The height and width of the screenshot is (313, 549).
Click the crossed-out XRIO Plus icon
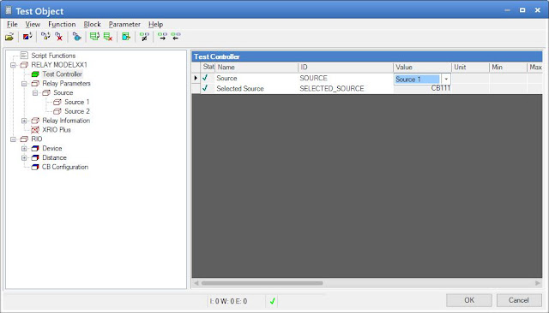pyautogui.click(x=35, y=130)
